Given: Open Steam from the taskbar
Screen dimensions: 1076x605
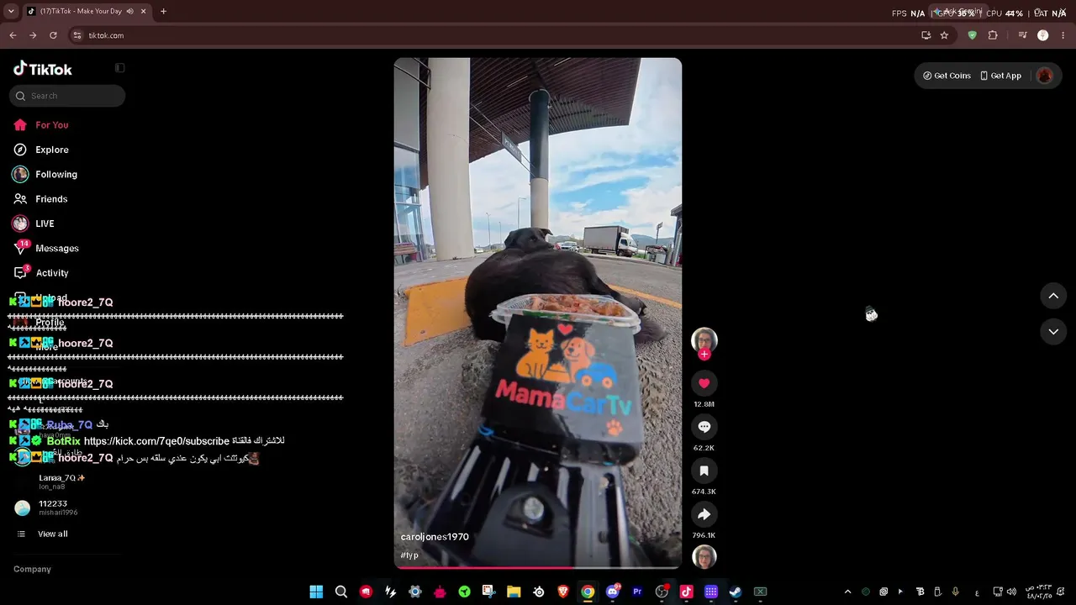Looking at the screenshot, I should 736,592.
